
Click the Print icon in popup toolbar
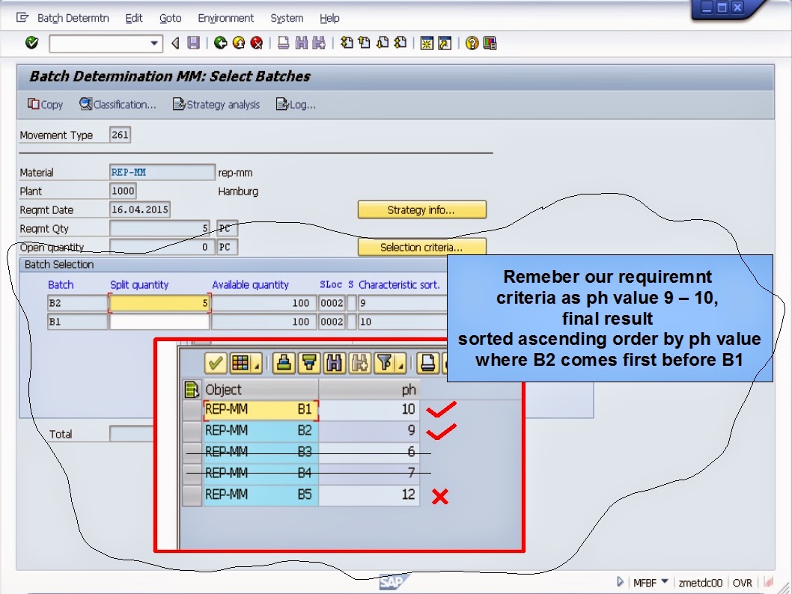[429, 364]
